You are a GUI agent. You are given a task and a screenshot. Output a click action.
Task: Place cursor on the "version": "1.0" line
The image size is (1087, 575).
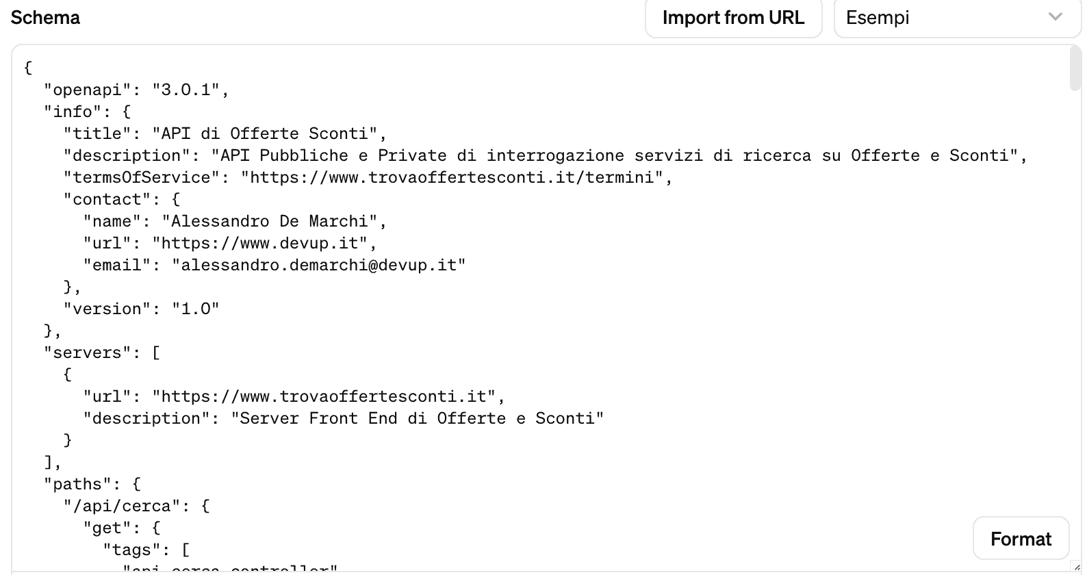[x=141, y=309]
